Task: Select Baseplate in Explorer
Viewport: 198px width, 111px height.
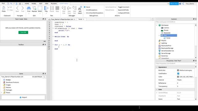Action: click(167, 33)
